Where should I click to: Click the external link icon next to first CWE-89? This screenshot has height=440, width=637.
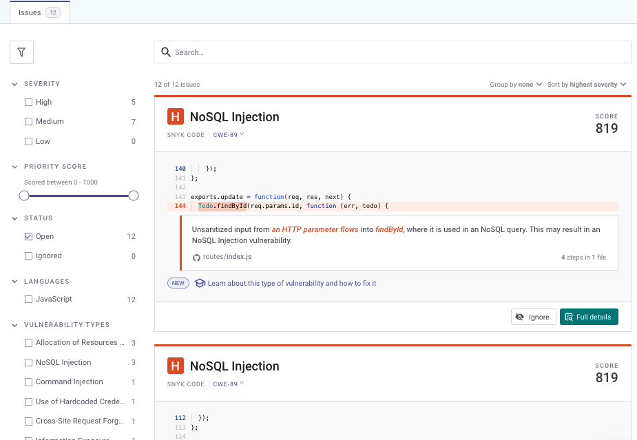click(x=242, y=134)
